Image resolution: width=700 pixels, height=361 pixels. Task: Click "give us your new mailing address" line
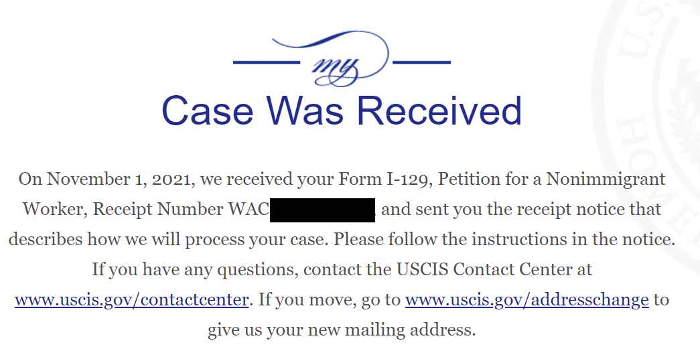tap(342, 330)
